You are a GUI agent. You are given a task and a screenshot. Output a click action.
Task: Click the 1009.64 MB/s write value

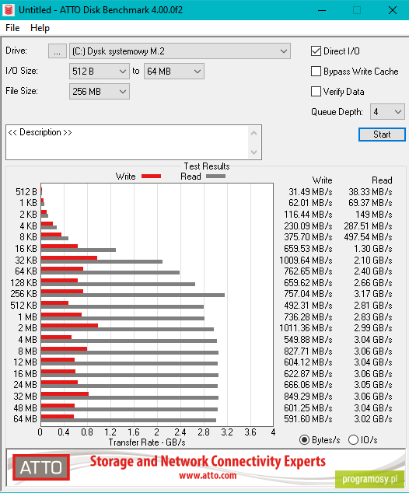point(306,260)
